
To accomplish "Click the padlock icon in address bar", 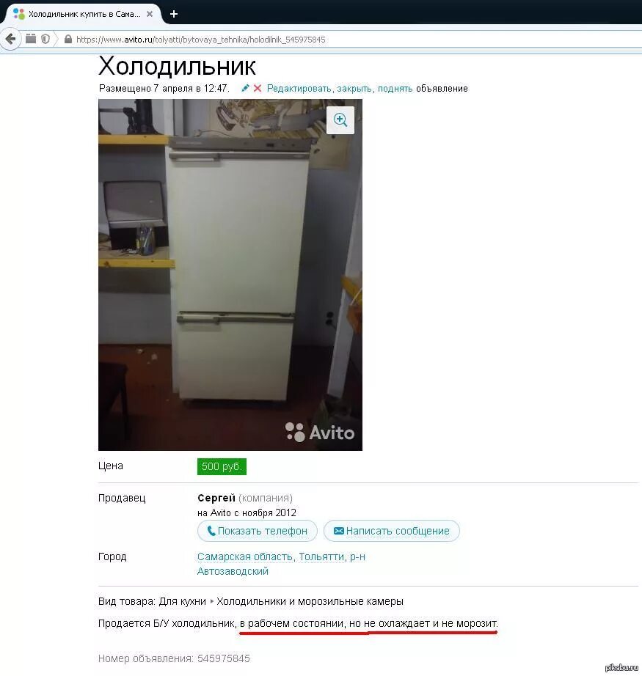I will click(68, 40).
